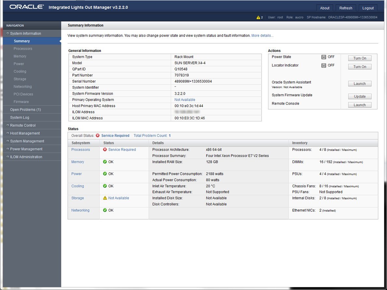Viewport: 387px width, 290px height.
Task: Open the Networking navigation item
Action: (23, 86)
